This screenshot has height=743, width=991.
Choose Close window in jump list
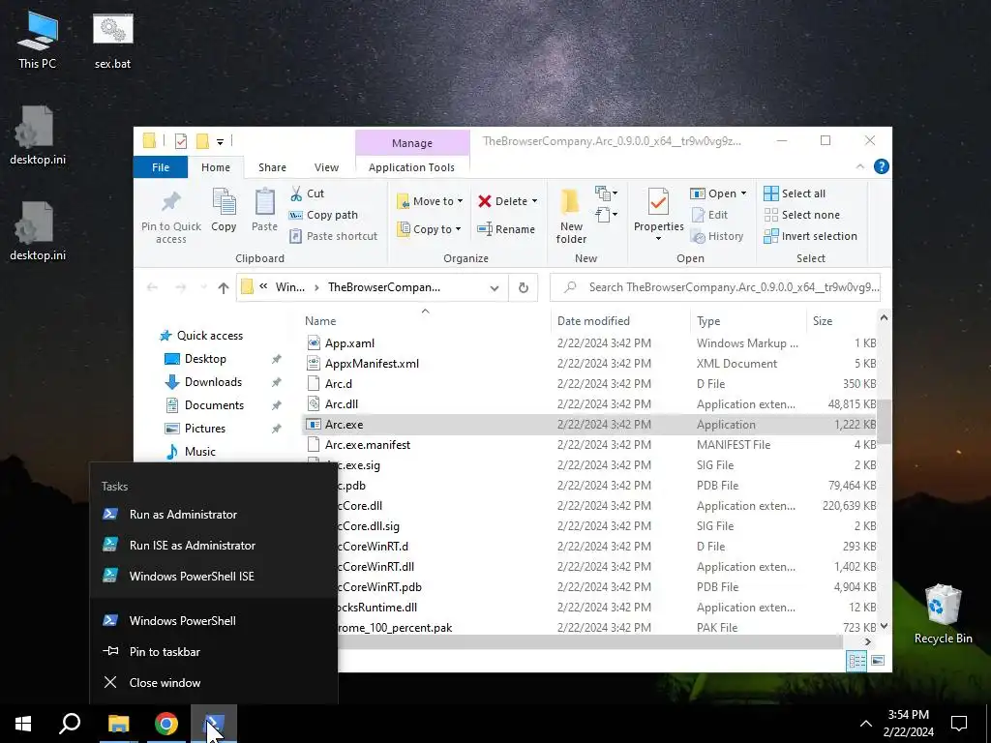click(x=214, y=682)
